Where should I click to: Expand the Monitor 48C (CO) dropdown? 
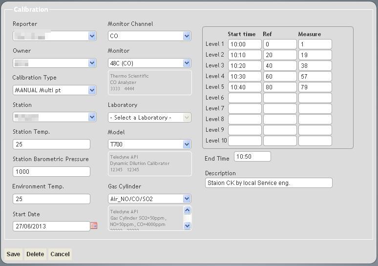pyautogui.click(x=187, y=63)
